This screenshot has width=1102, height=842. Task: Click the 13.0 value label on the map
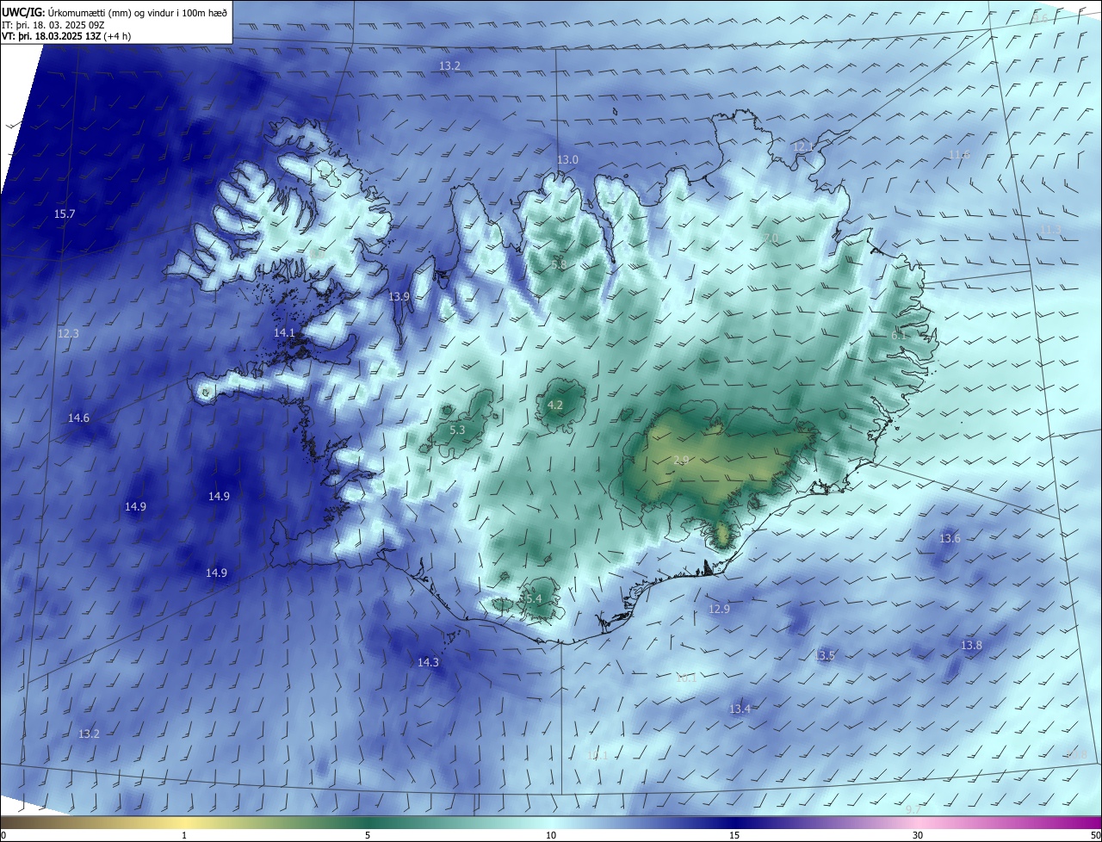567,159
